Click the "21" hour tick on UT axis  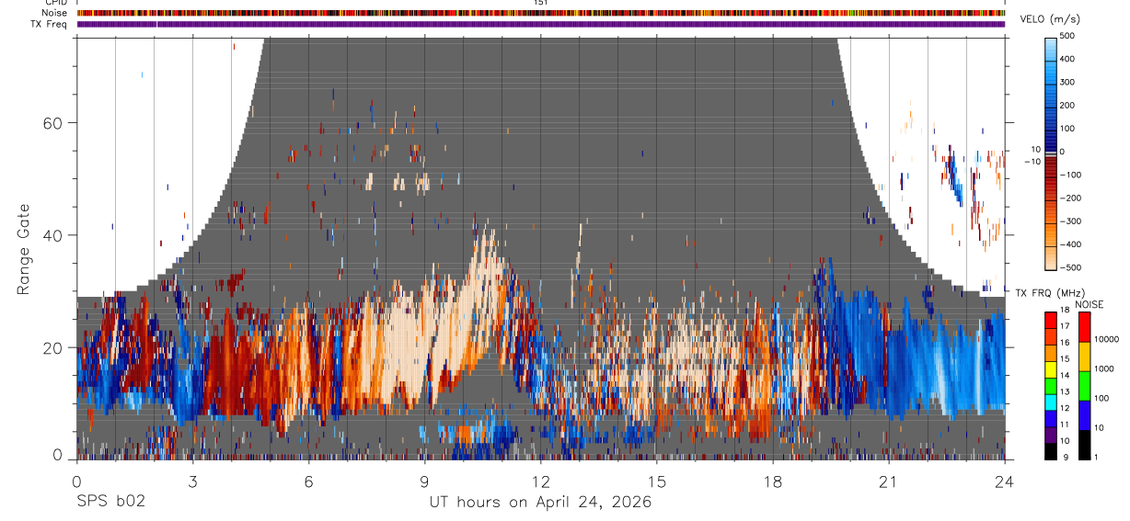pyautogui.click(x=889, y=481)
